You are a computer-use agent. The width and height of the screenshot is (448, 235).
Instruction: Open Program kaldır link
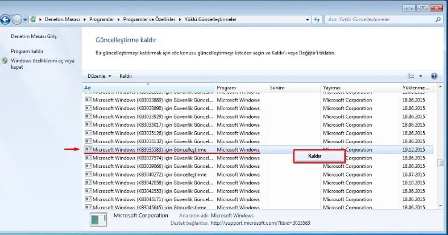pyautogui.click(x=27, y=51)
